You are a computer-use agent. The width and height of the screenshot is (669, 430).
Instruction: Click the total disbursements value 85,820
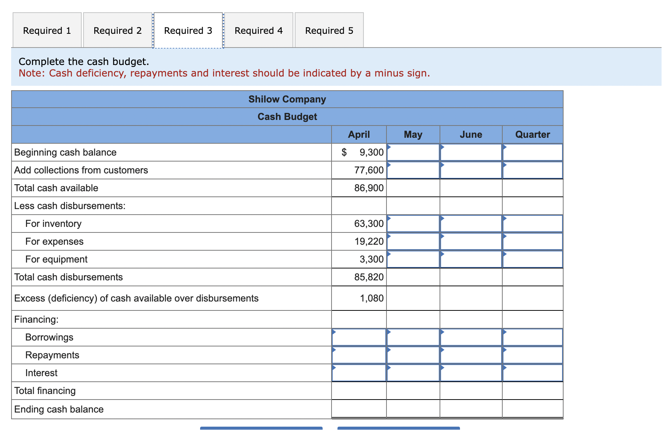pyautogui.click(x=369, y=277)
